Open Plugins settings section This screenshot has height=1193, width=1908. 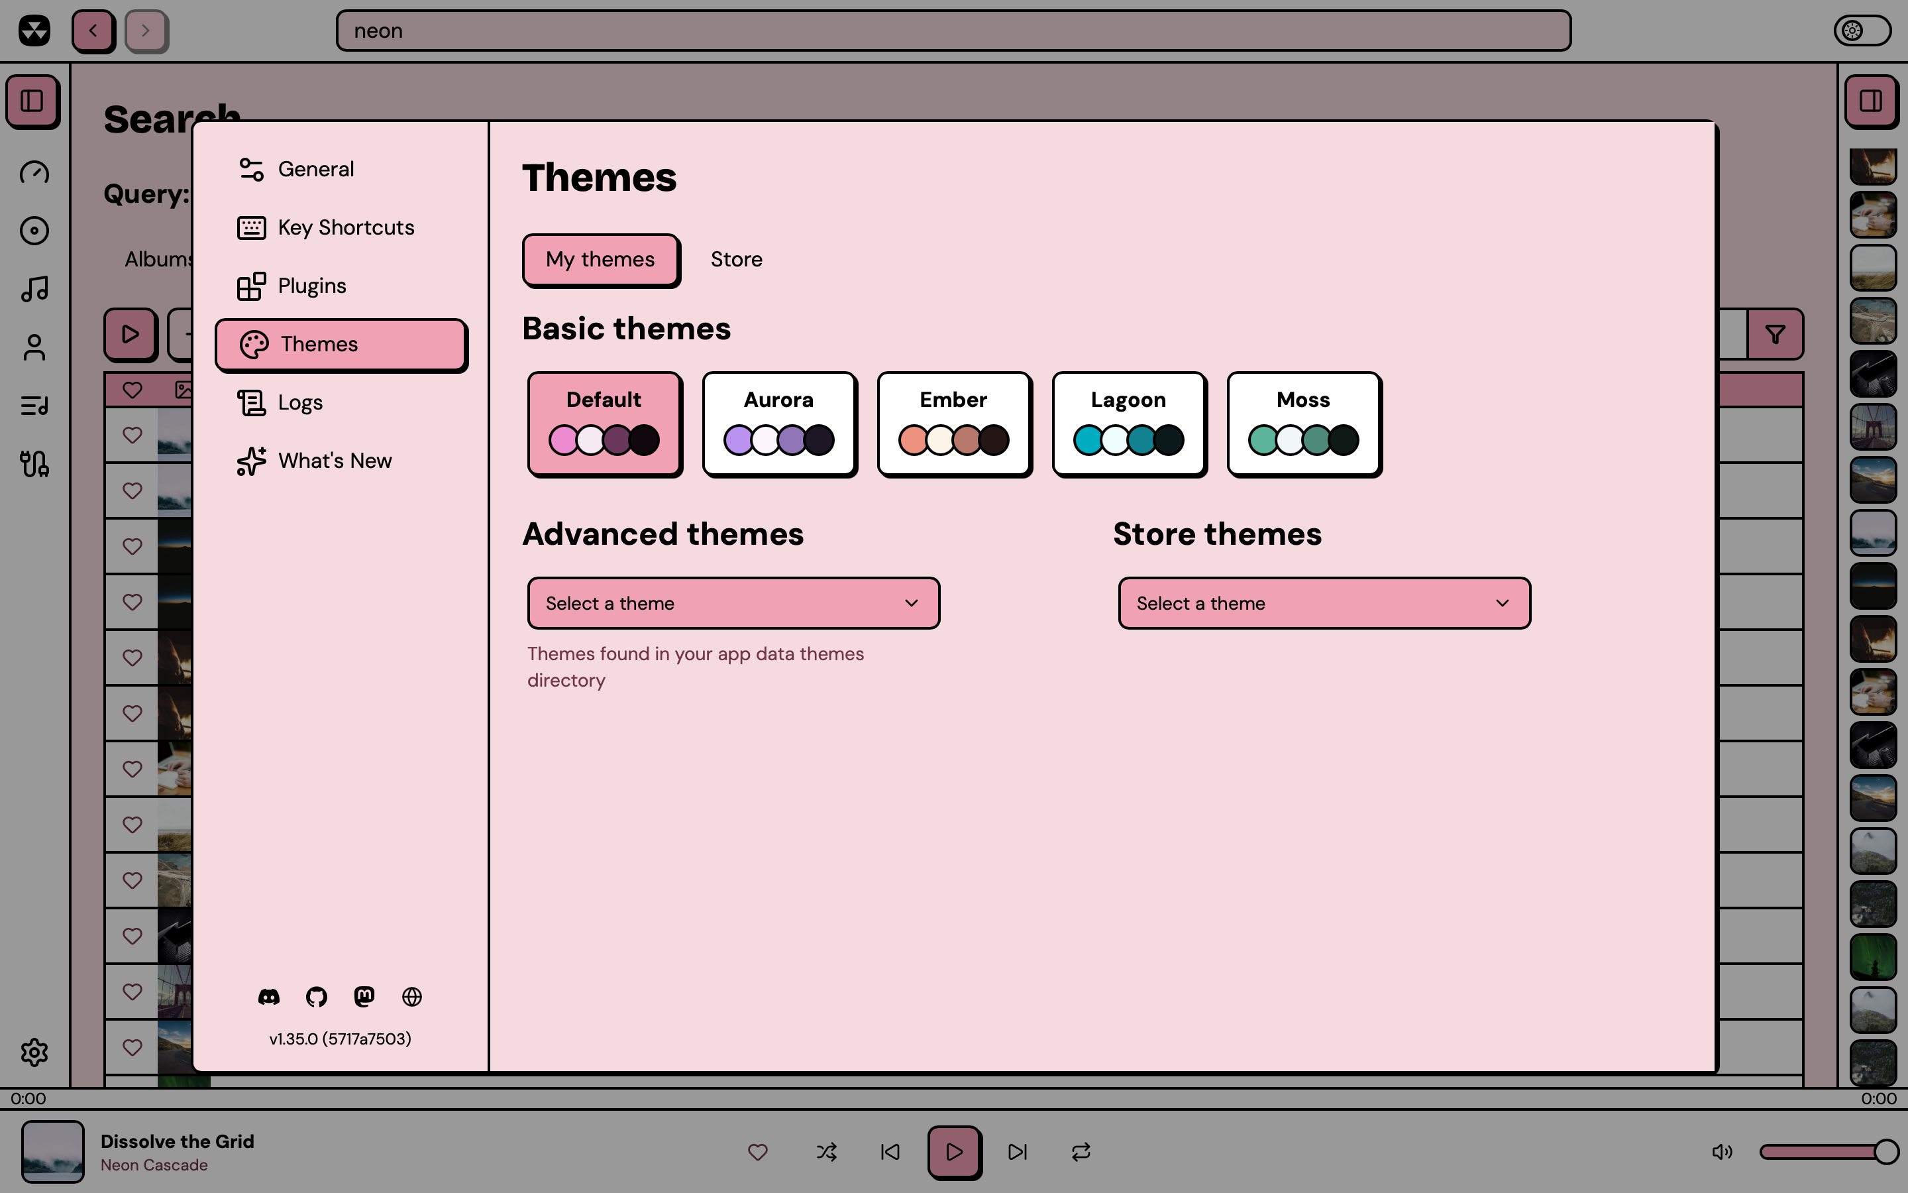click(x=341, y=286)
